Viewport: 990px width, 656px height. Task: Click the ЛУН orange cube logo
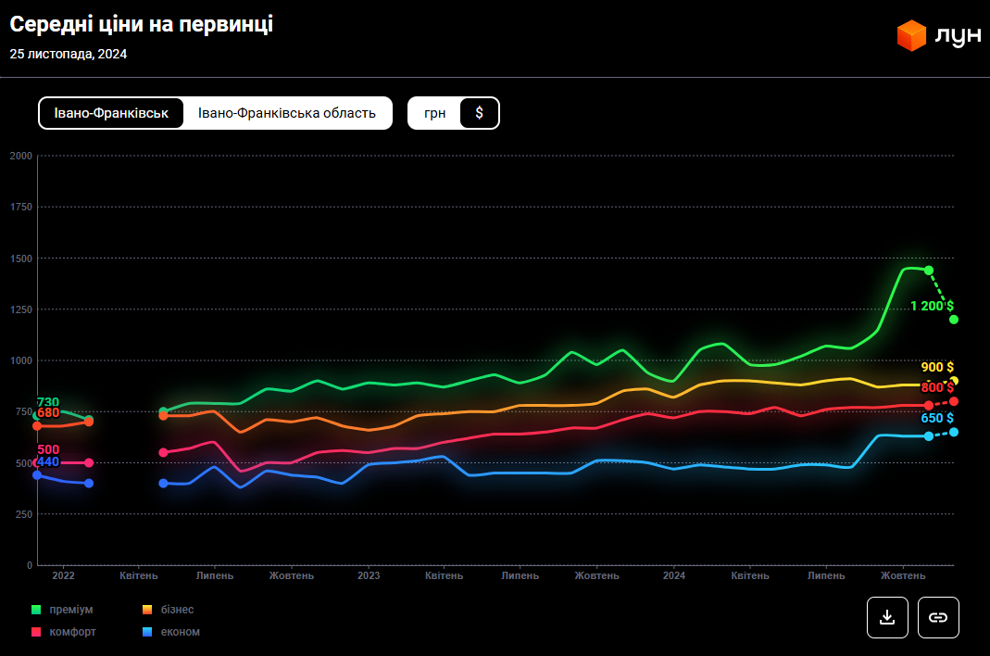click(911, 36)
